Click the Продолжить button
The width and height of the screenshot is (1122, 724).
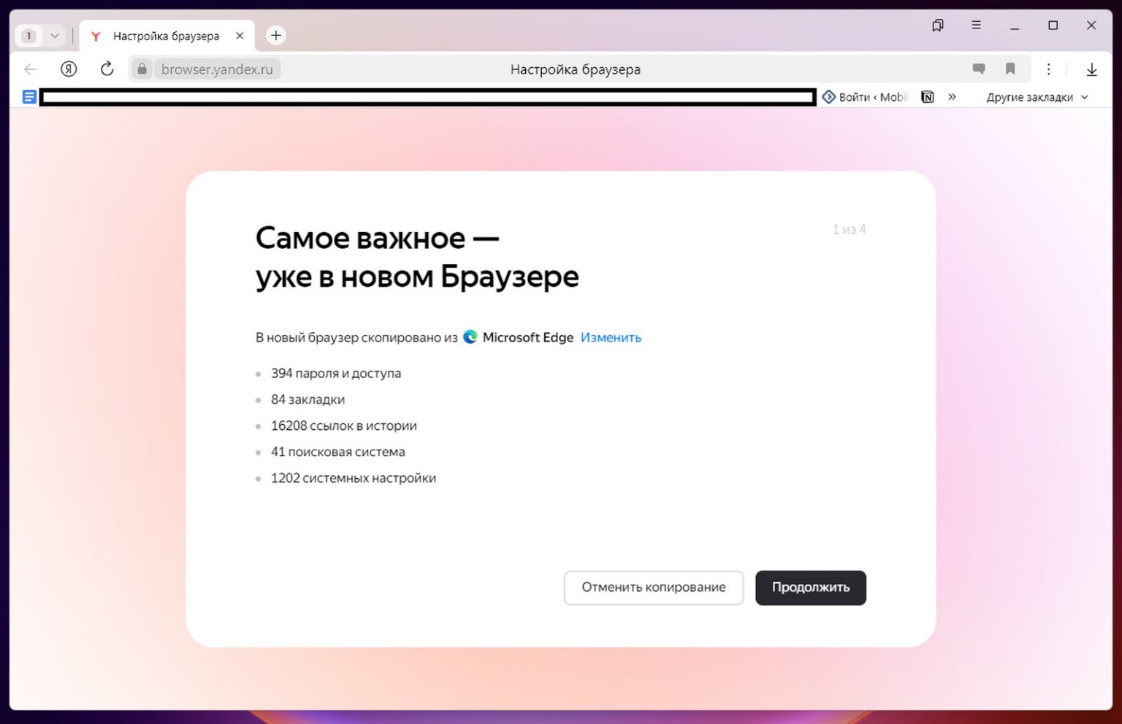click(x=811, y=588)
